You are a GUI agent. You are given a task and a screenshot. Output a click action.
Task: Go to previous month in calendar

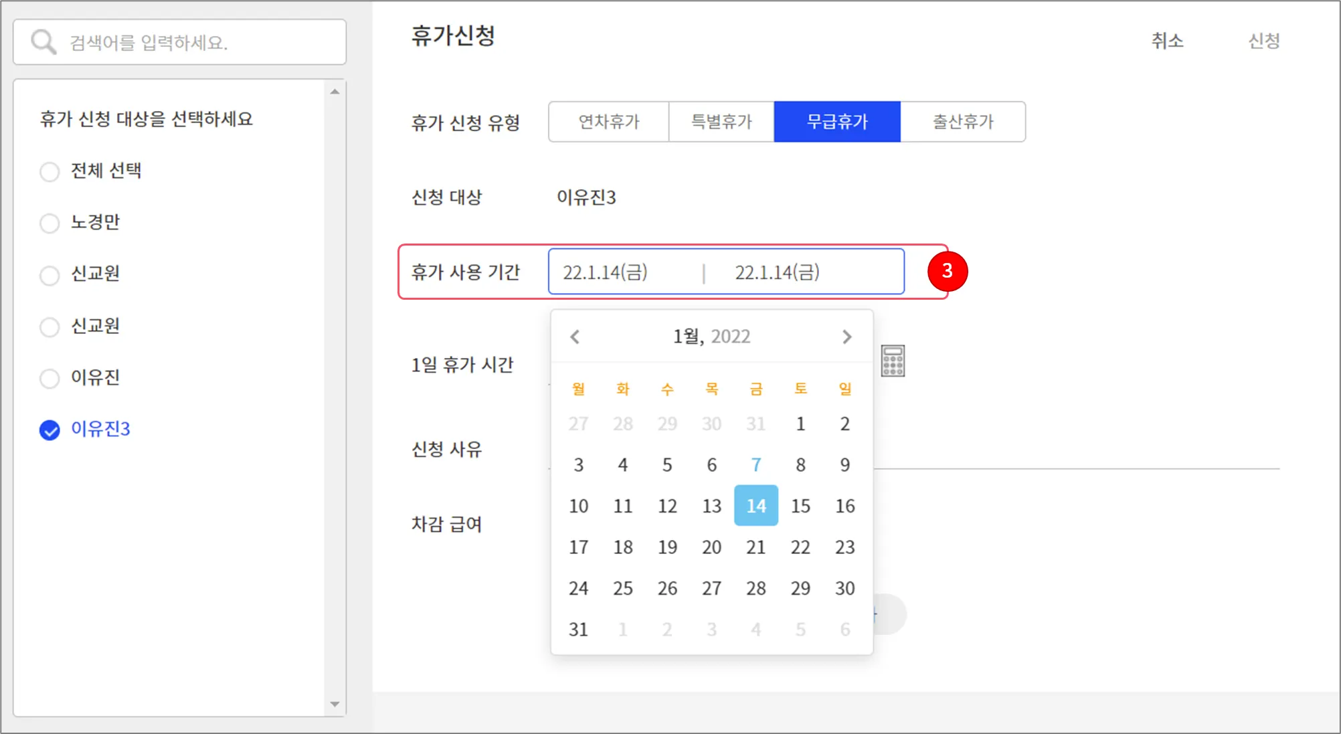(x=575, y=337)
